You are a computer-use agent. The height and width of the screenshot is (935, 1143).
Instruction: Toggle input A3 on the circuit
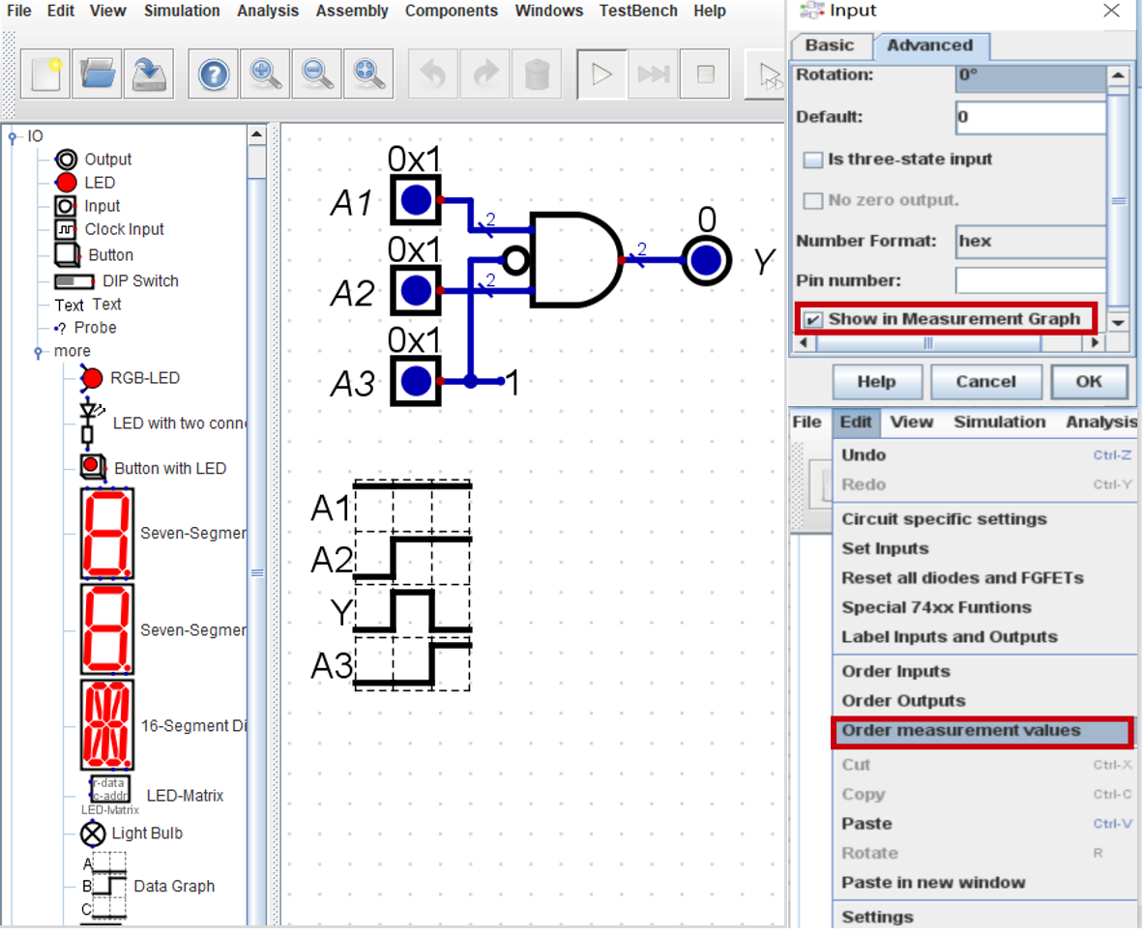[x=416, y=380]
